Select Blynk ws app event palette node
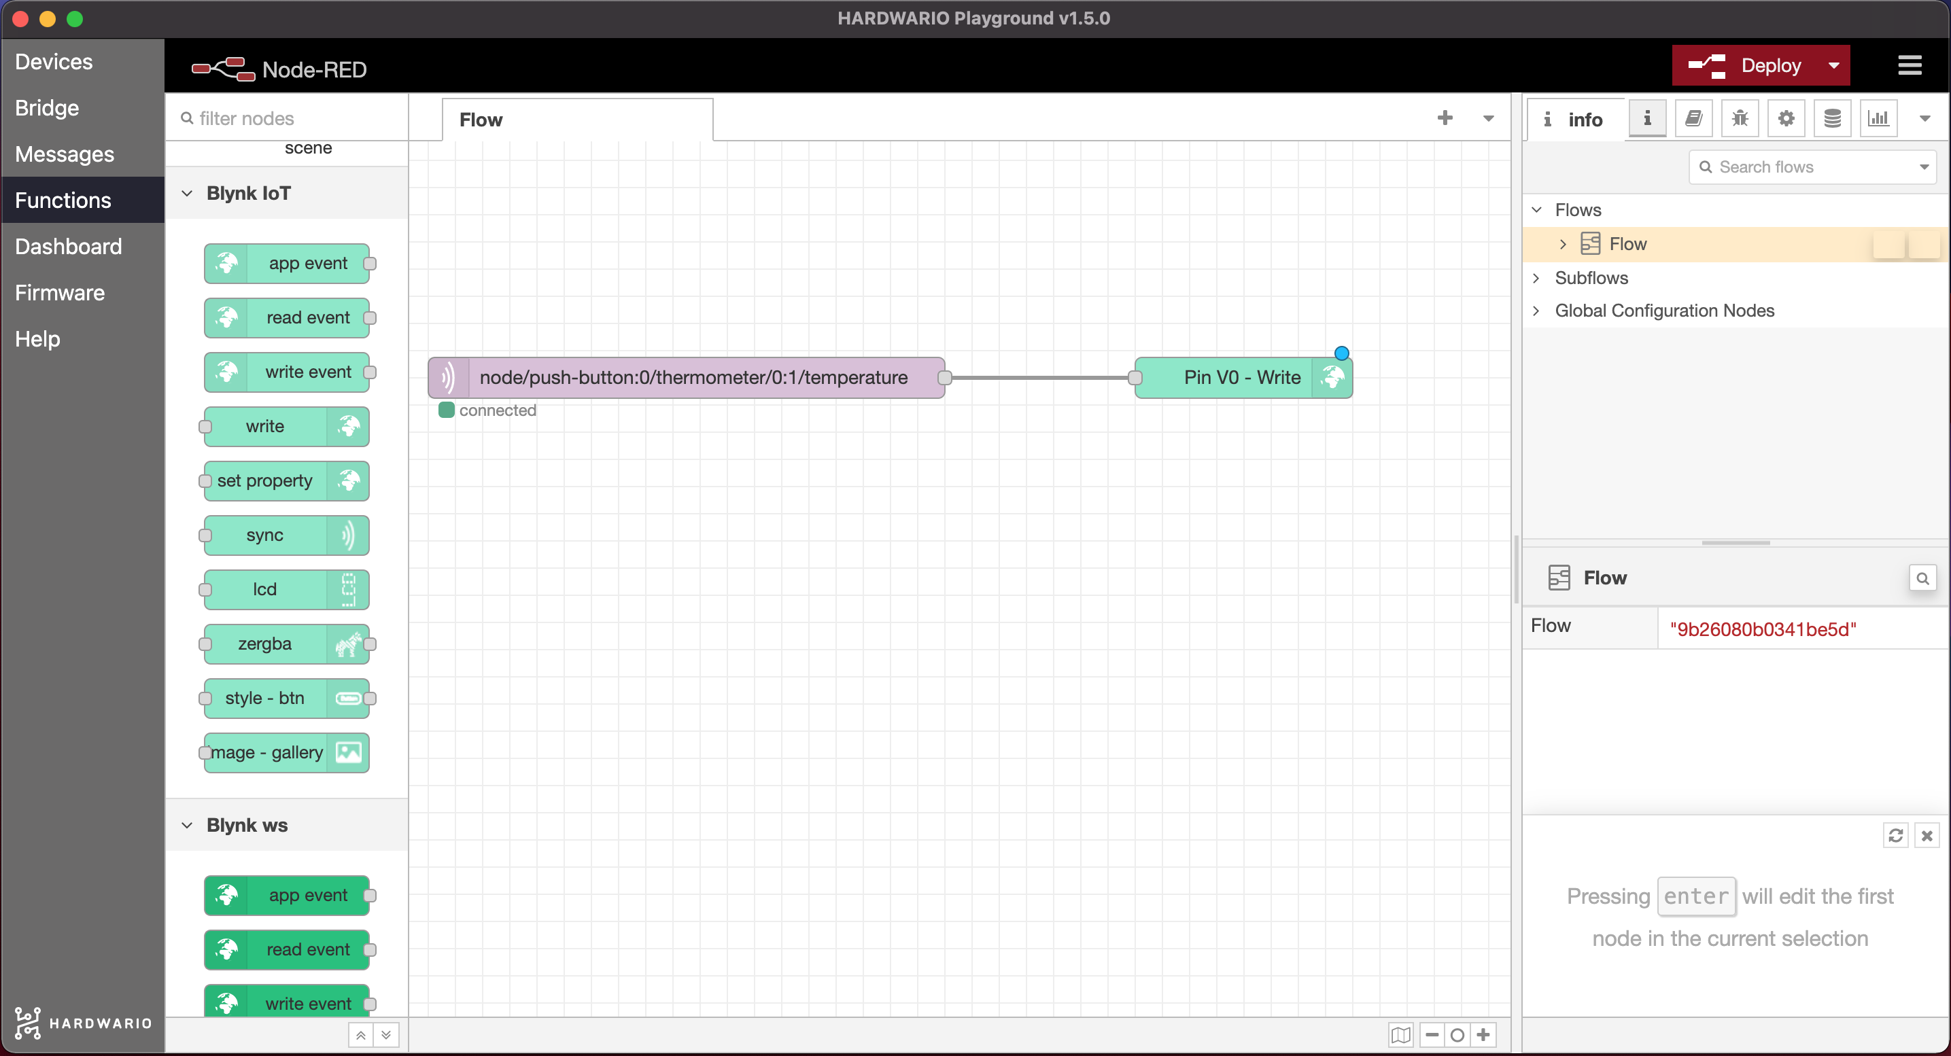Screen dimensions: 1951x1056 pyautogui.click(x=287, y=896)
